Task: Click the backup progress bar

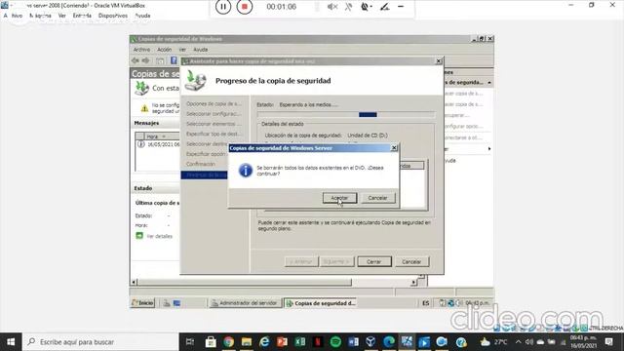Action: pos(346,115)
